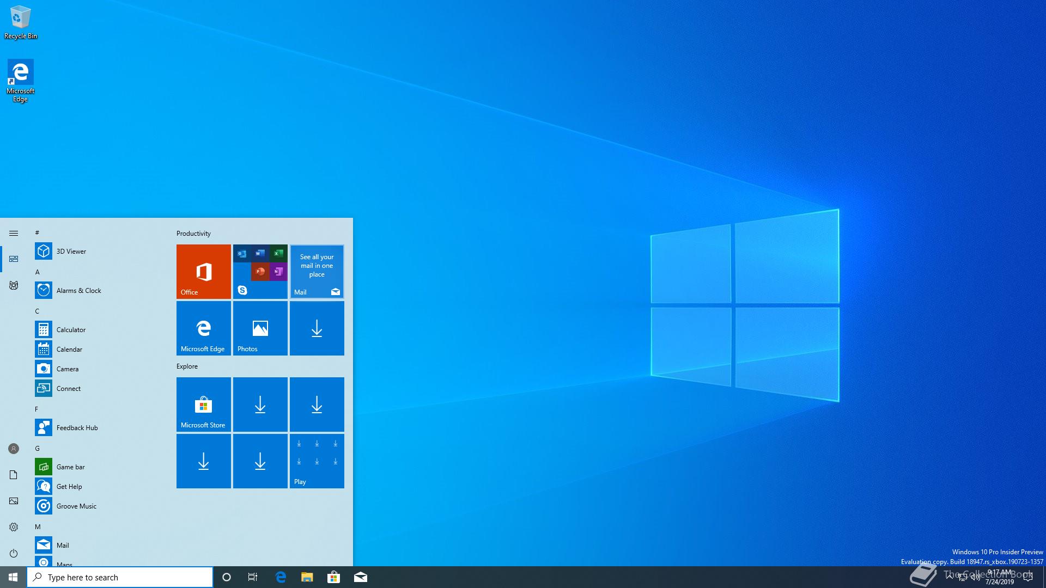Click the letter C group header
Viewport: 1046px width, 588px height.
pos(37,311)
